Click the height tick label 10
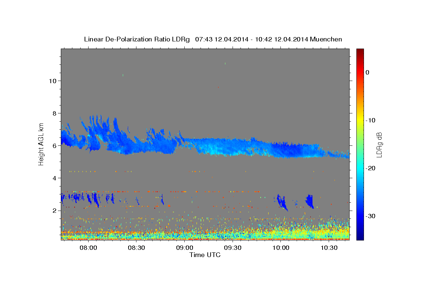Screen dimensions: 432x288 coord(53,81)
